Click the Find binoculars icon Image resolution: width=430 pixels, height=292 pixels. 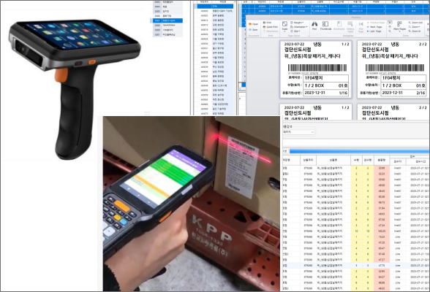[314, 26]
